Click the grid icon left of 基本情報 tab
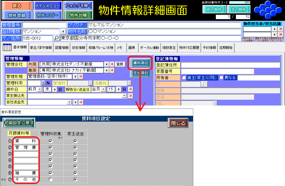Image resolution: width=285 pixels, height=186 pixels. pyautogui.click(x=7, y=47)
